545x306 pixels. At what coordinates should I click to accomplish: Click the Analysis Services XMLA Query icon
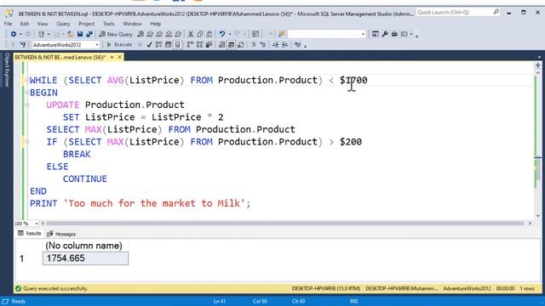(x=169, y=34)
